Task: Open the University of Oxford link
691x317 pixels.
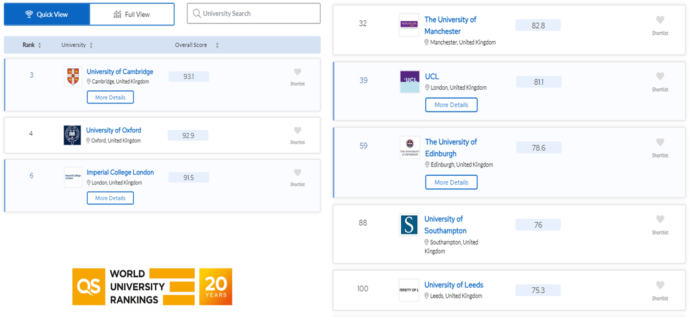Action: [113, 130]
